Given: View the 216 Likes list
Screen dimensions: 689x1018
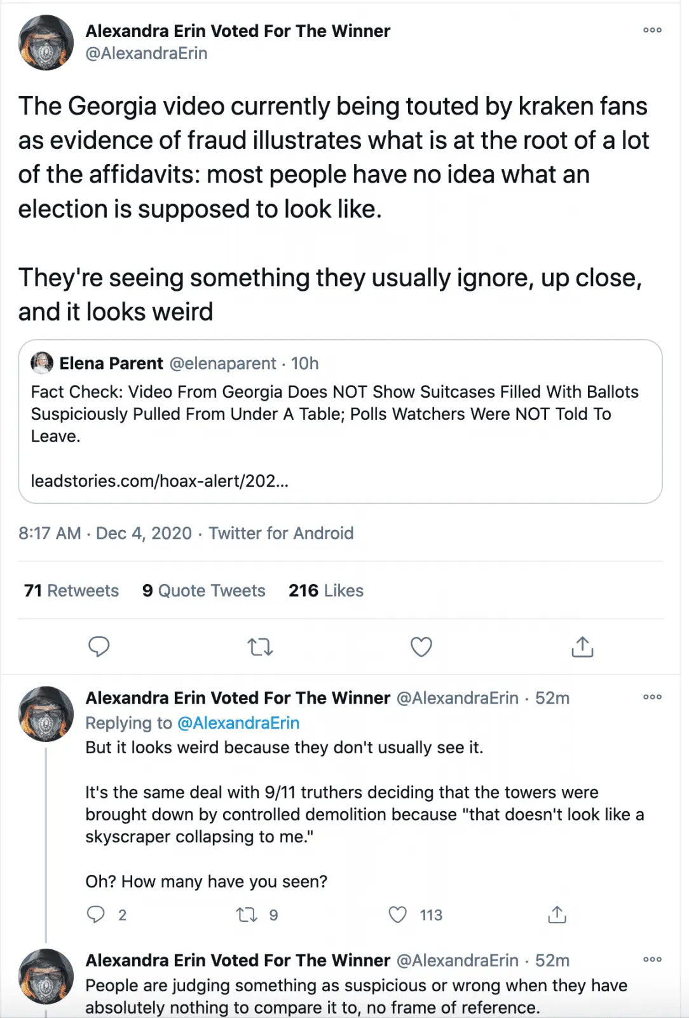Looking at the screenshot, I should (325, 590).
